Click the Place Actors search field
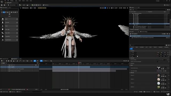171x96 pixels. coord(10,10)
